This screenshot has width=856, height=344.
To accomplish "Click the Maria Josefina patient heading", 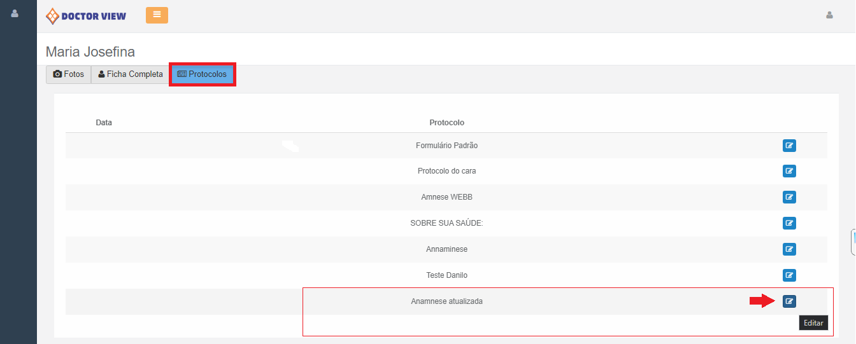I will coord(90,52).
